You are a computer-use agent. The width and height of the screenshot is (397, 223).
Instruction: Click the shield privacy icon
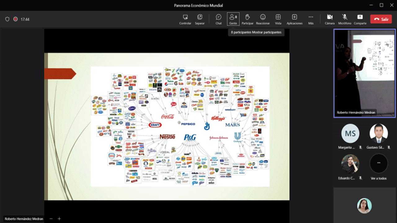pyautogui.click(x=7, y=19)
